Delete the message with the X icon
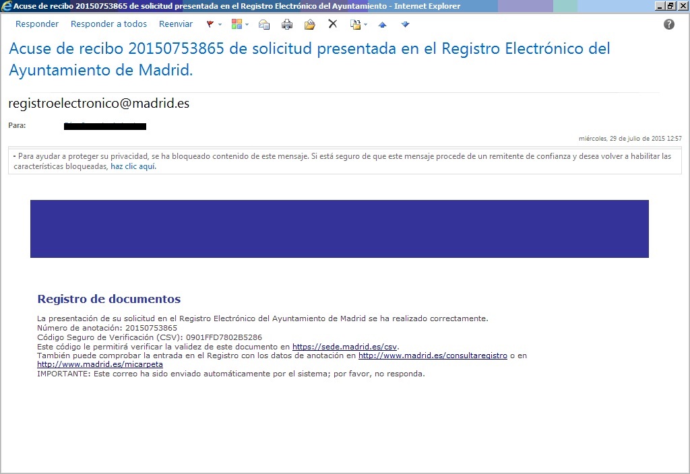The height and width of the screenshot is (474, 690). click(x=332, y=24)
